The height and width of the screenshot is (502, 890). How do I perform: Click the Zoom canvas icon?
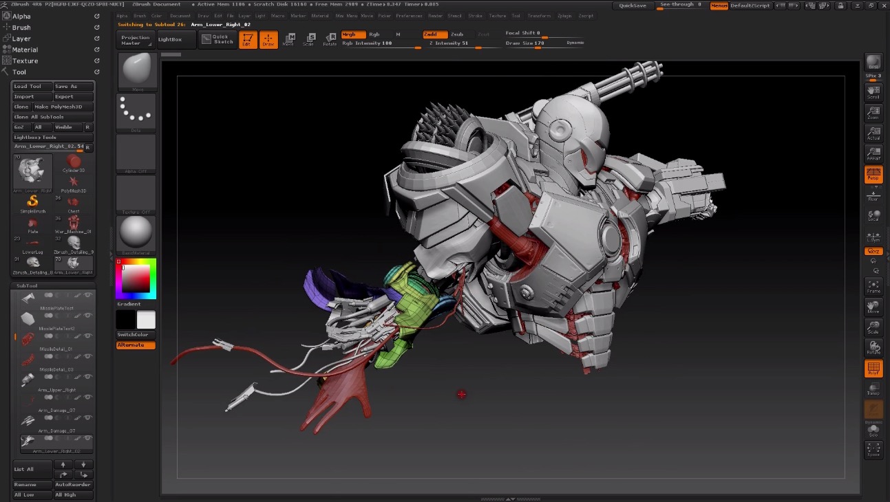pos(873,113)
